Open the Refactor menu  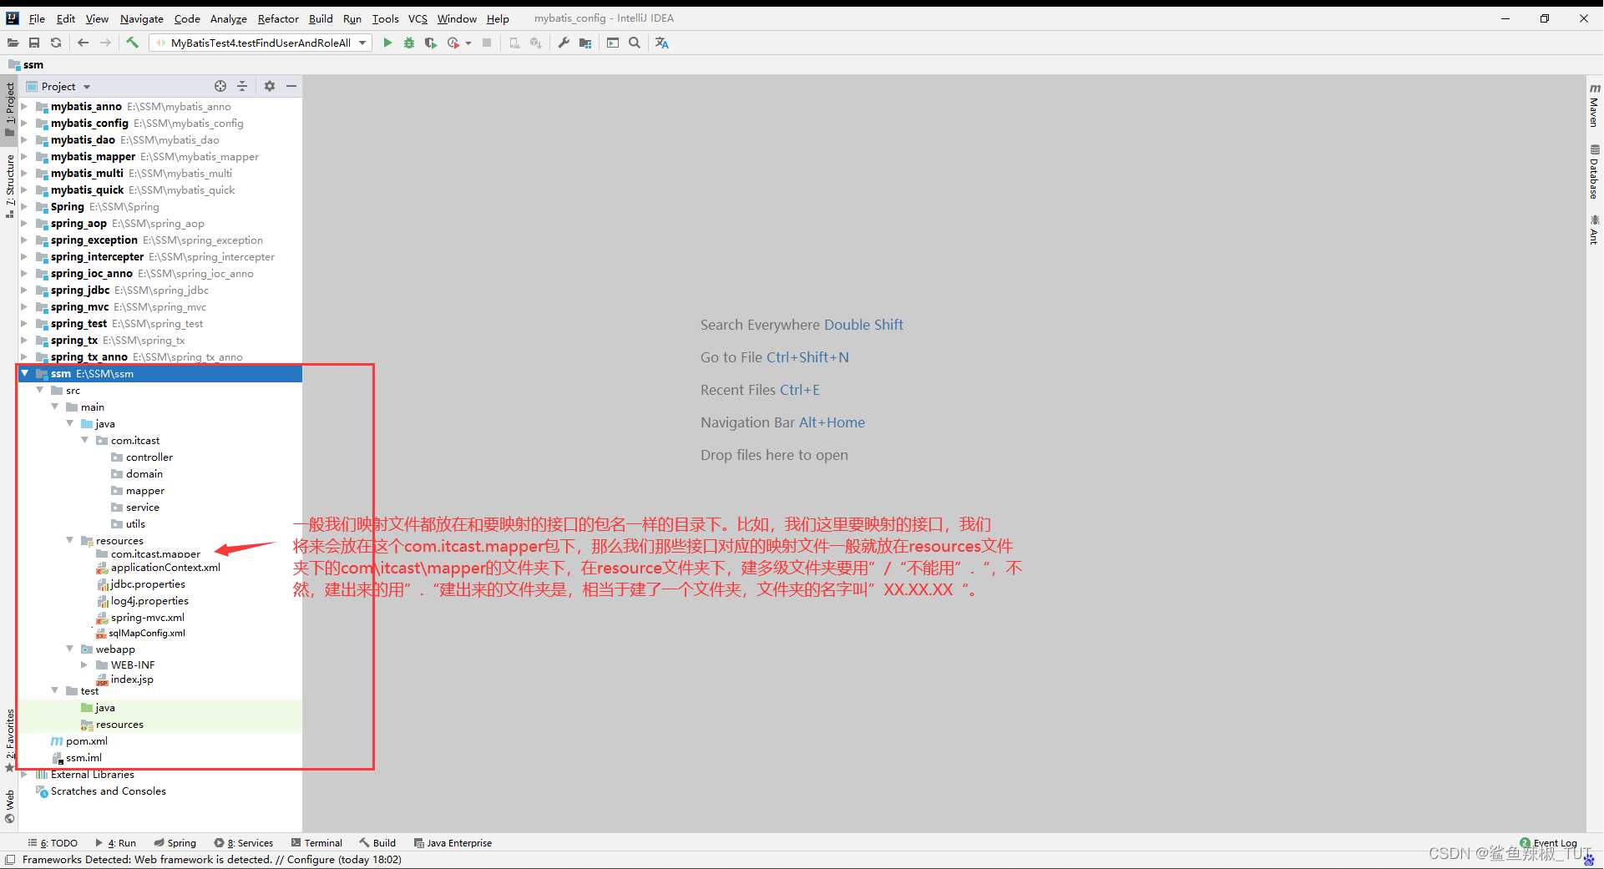[x=278, y=18]
